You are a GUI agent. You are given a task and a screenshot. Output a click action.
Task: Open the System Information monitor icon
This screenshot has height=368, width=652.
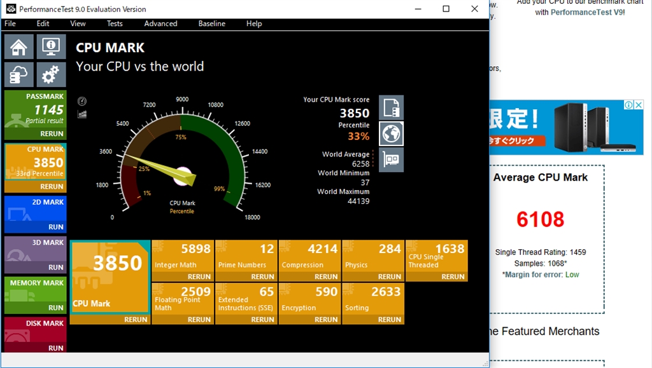pyautogui.click(x=51, y=47)
